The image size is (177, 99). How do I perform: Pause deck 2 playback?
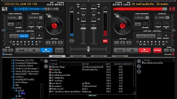point(132,50)
